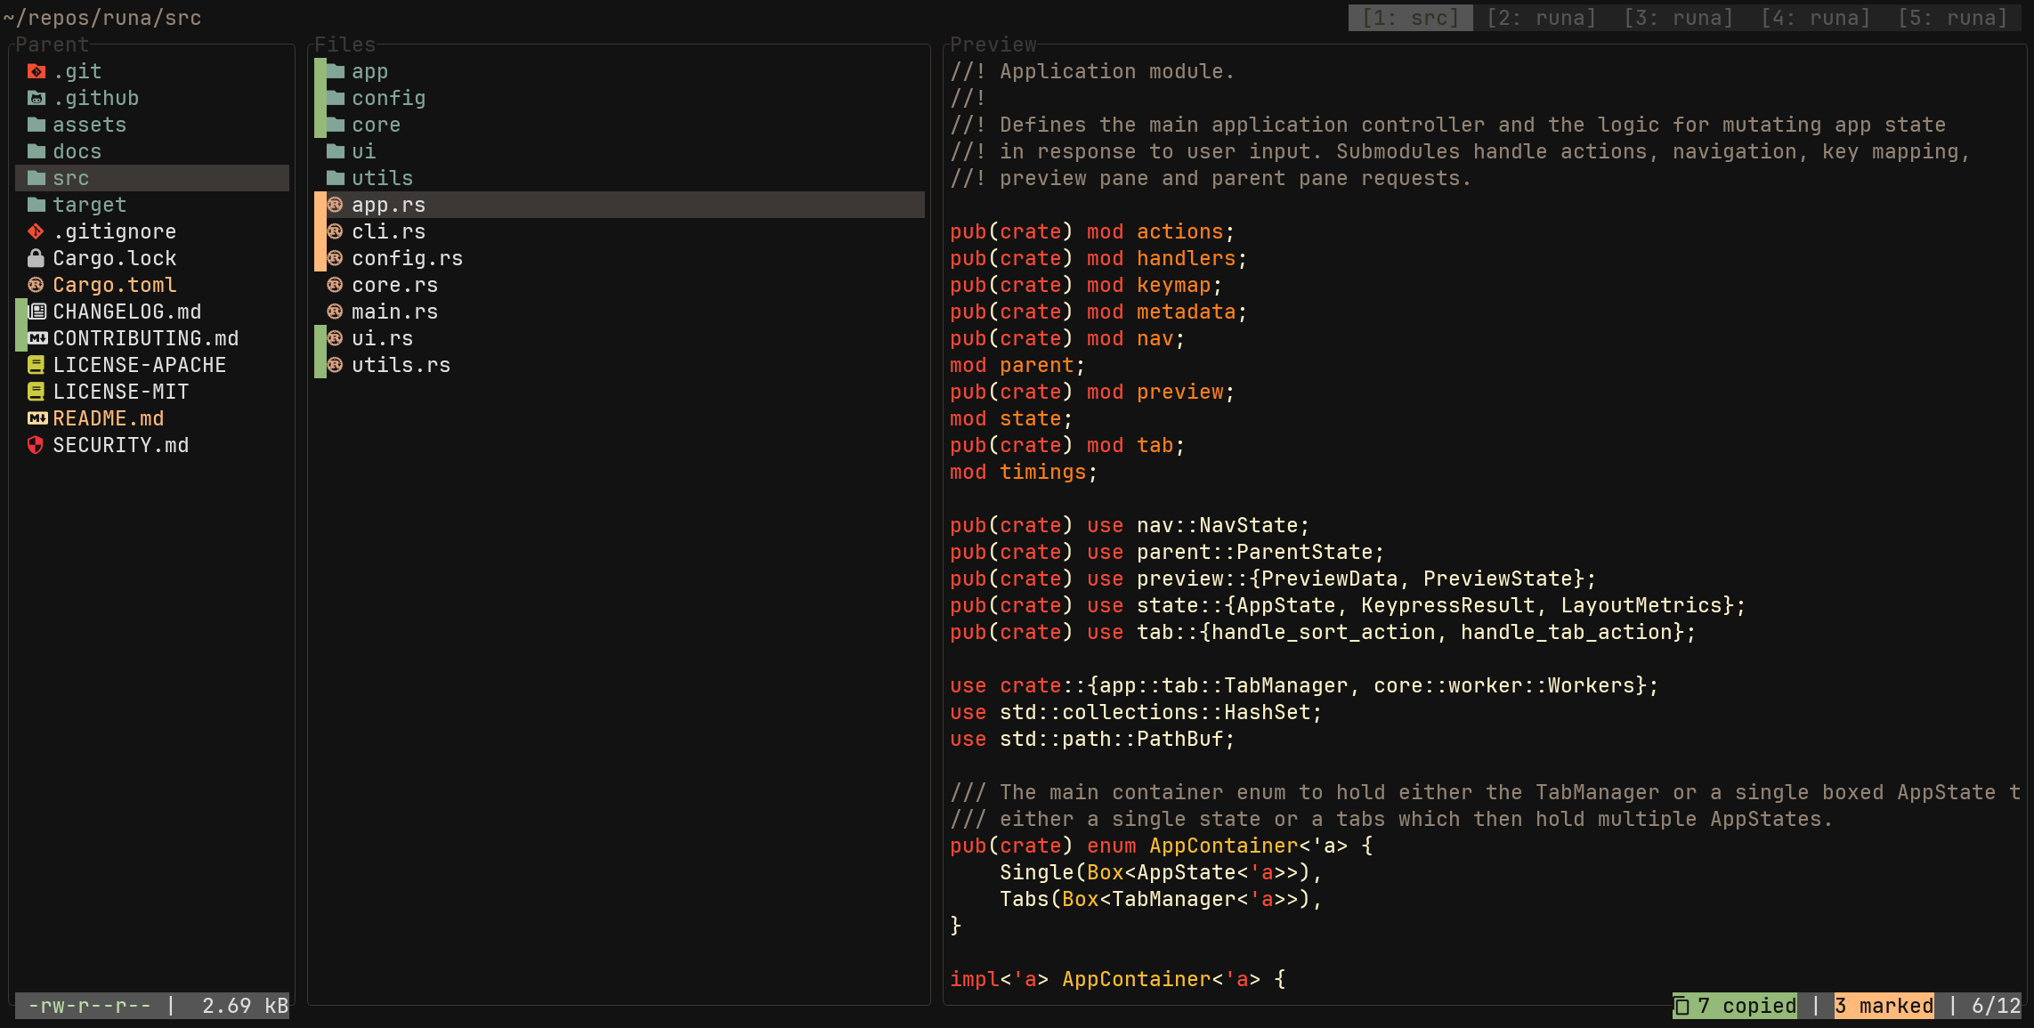Switch to tab 2: runa
2034x1028 pixels.
[1542, 18]
